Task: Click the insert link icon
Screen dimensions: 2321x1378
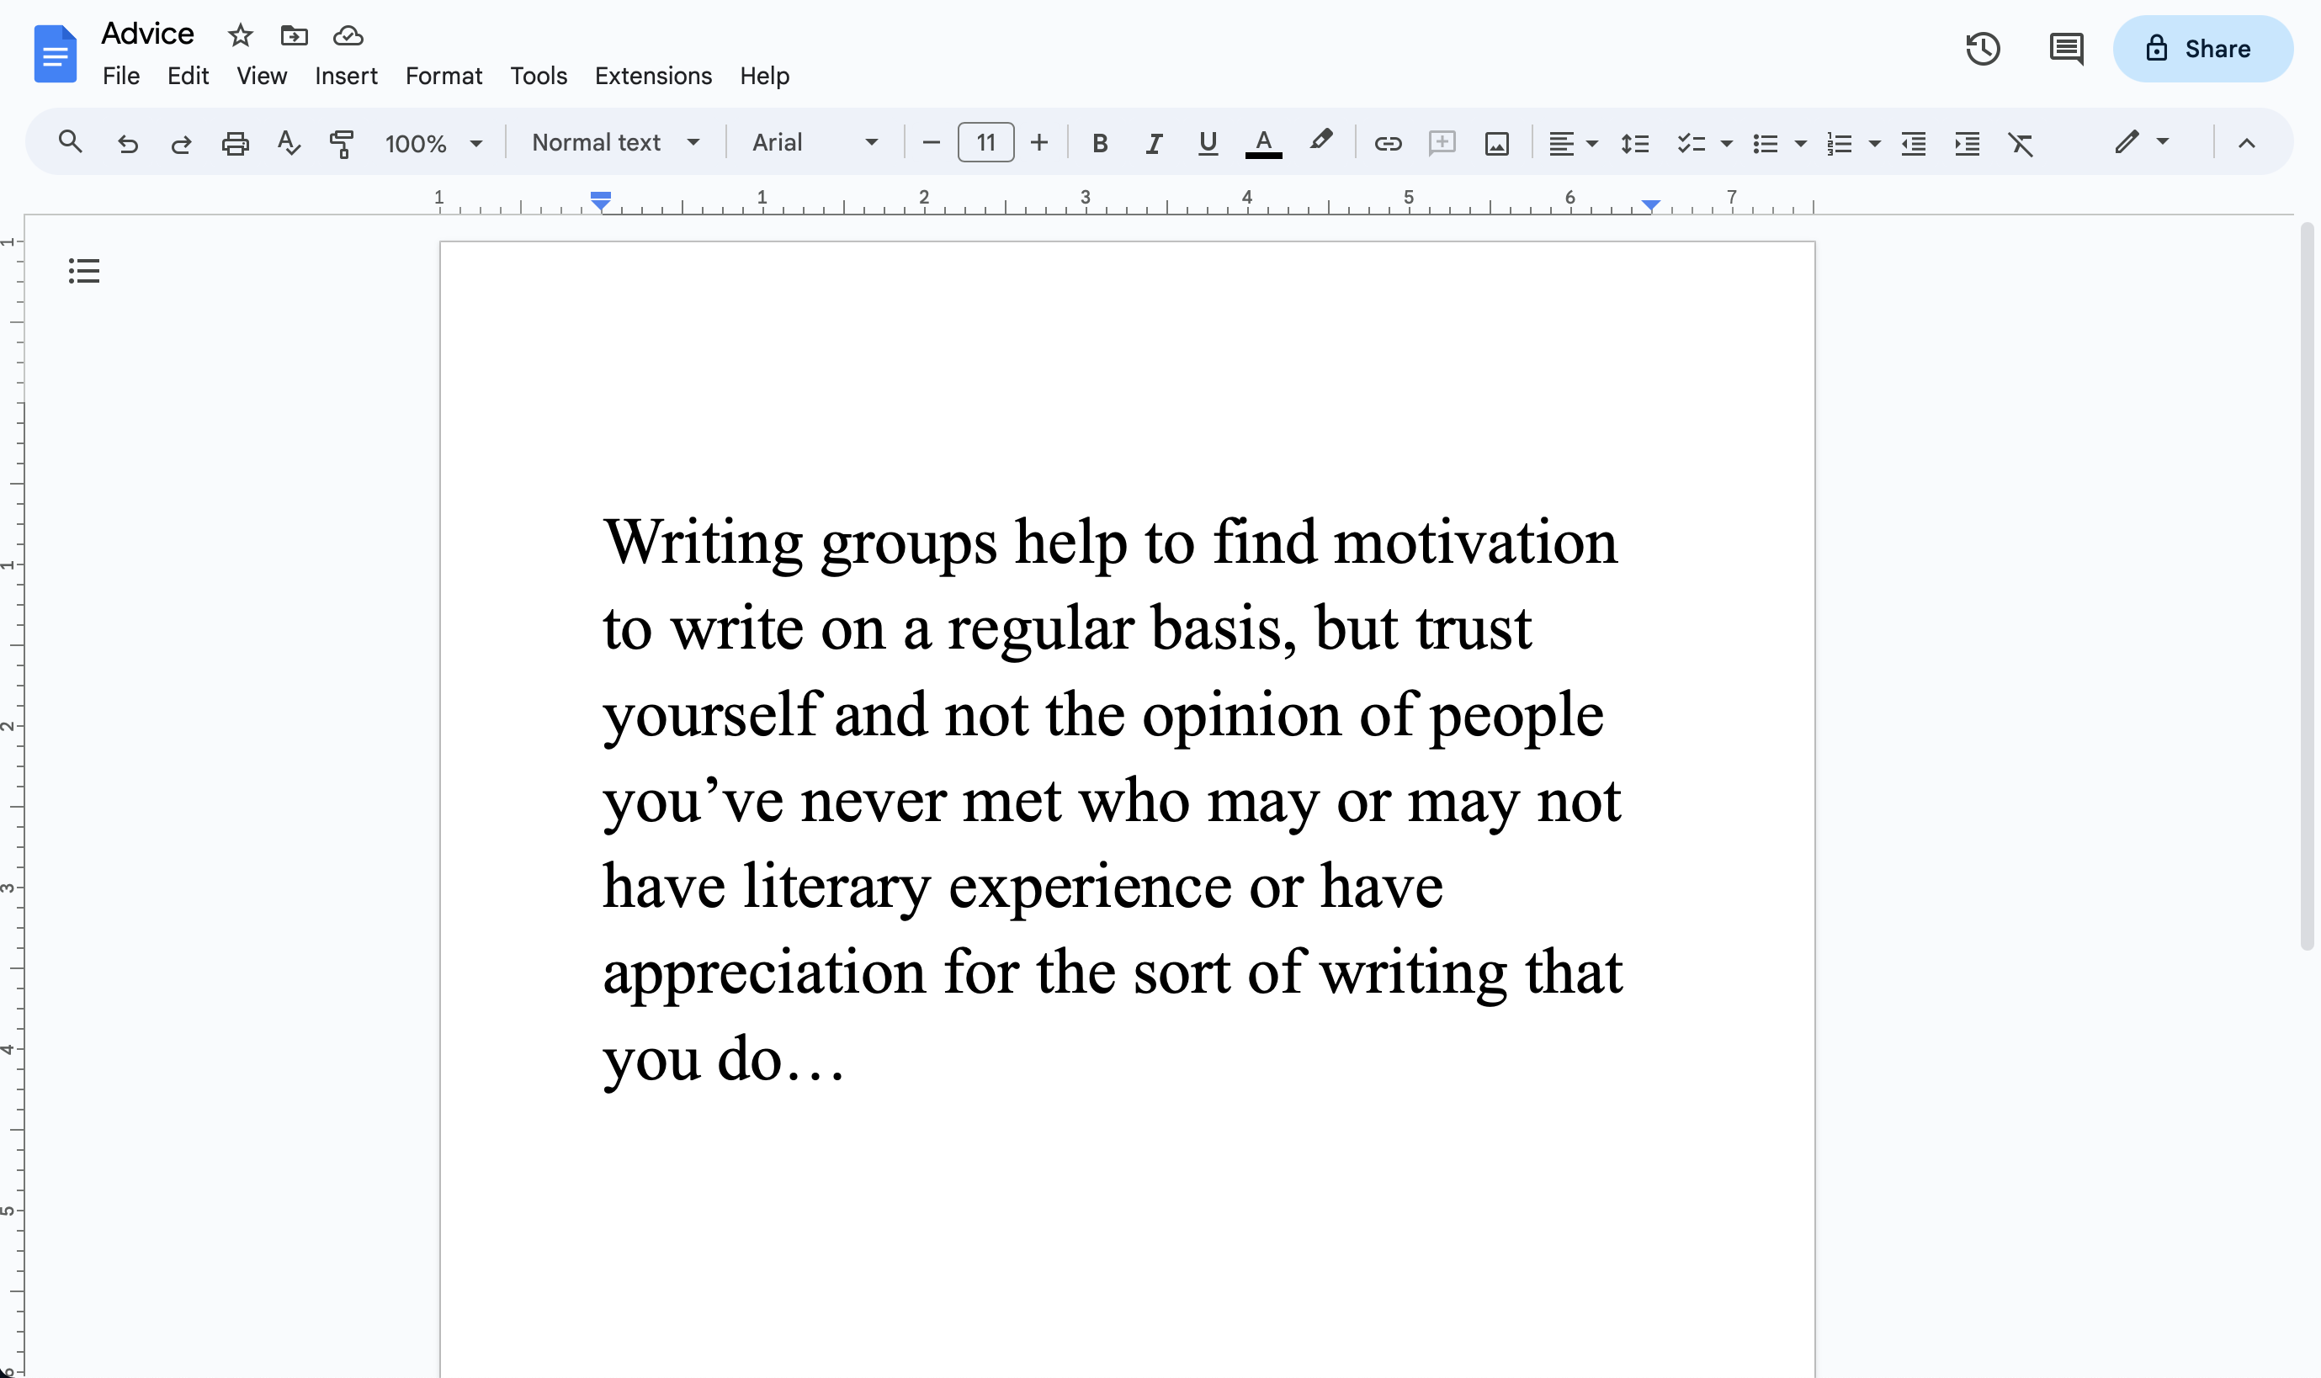Action: tap(1386, 143)
